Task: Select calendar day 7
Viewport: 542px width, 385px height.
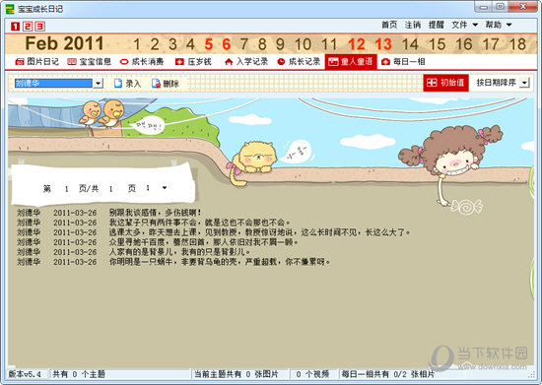Action: [244, 44]
